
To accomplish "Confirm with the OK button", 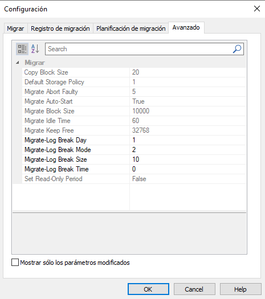I will (x=148, y=289).
